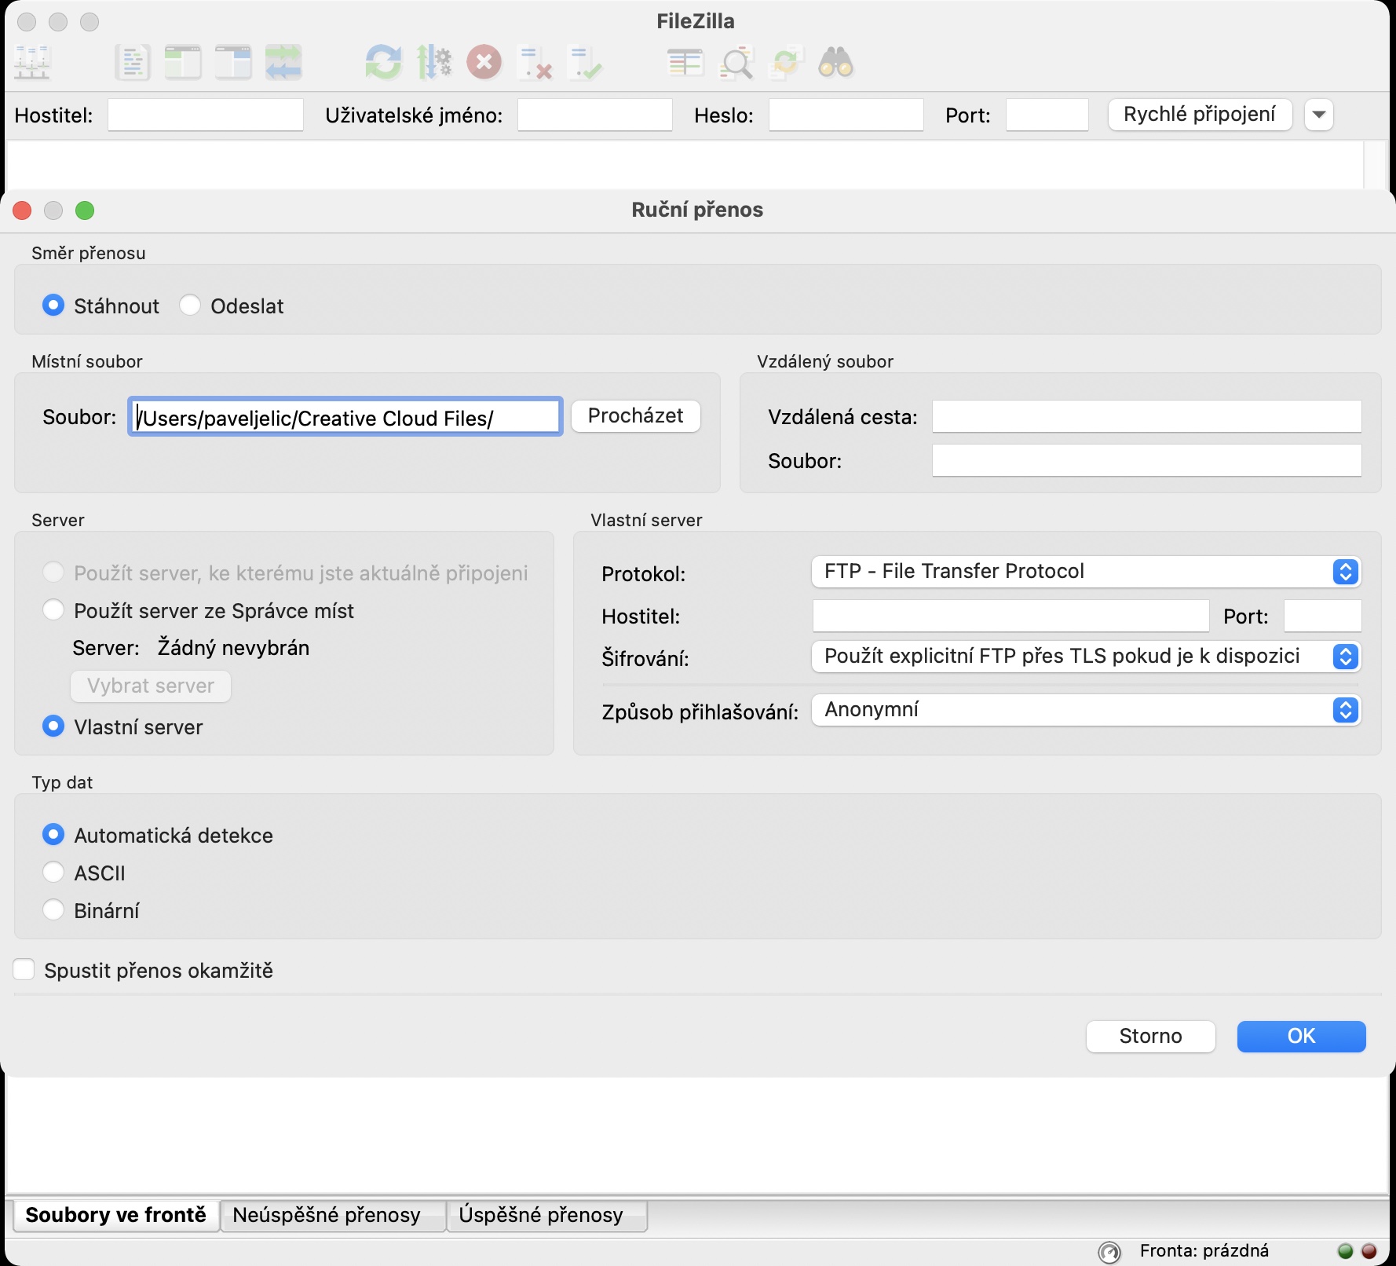Click the Procházet button
Image resolution: width=1396 pixels, height=1266 pixels.
point(635,416)
